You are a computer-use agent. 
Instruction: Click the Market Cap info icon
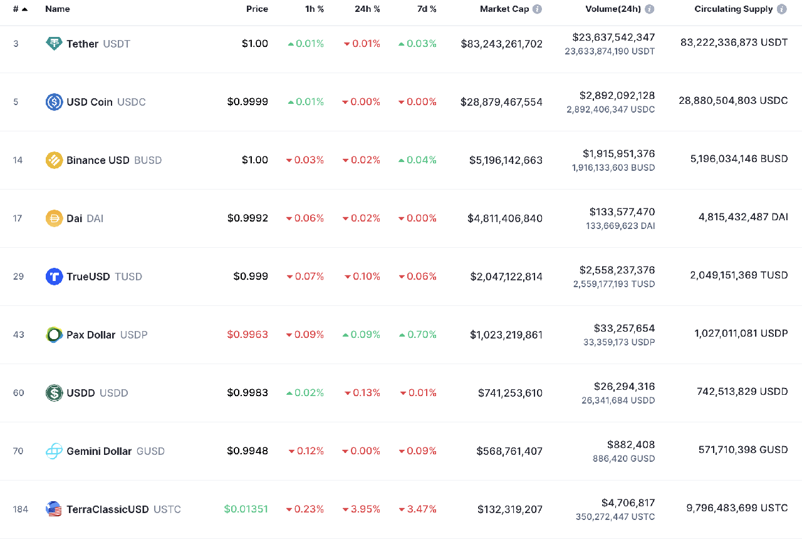coord(538,9)
